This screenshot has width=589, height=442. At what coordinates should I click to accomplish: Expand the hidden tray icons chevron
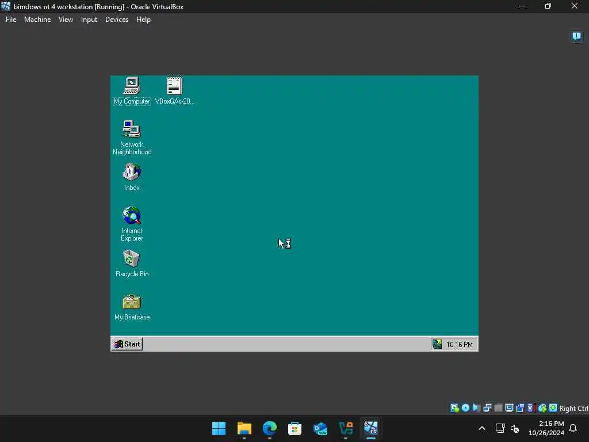pyautogui.click(x=482, y=428)
